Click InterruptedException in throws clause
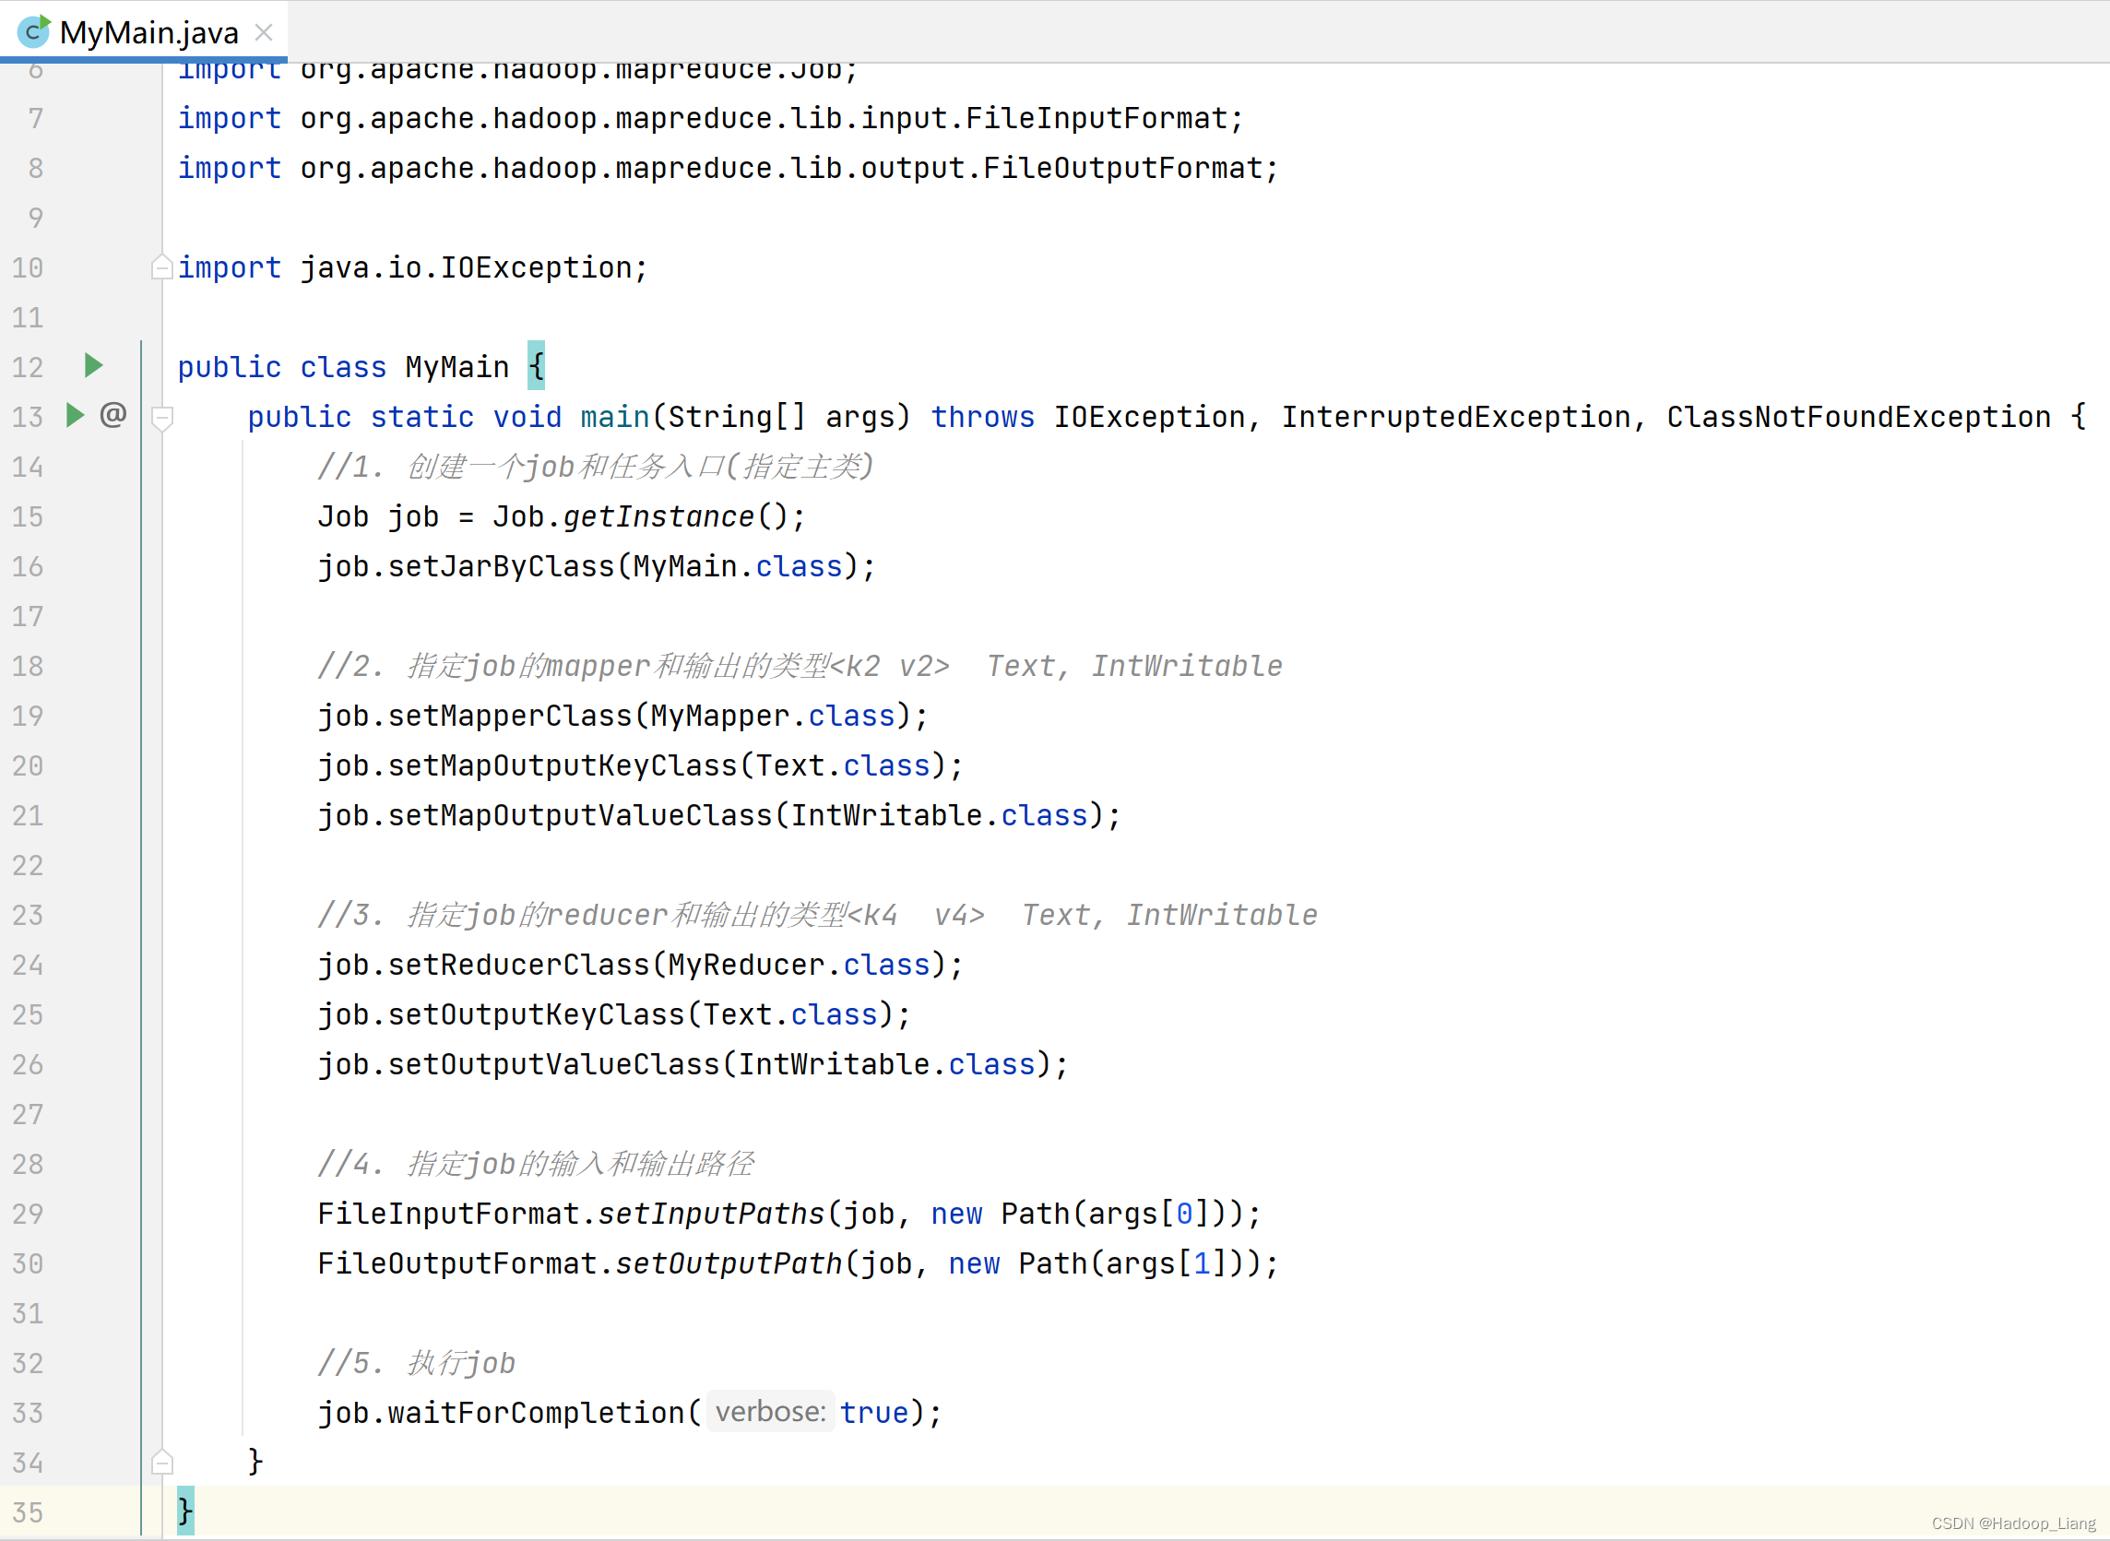 pos(1456,417)
